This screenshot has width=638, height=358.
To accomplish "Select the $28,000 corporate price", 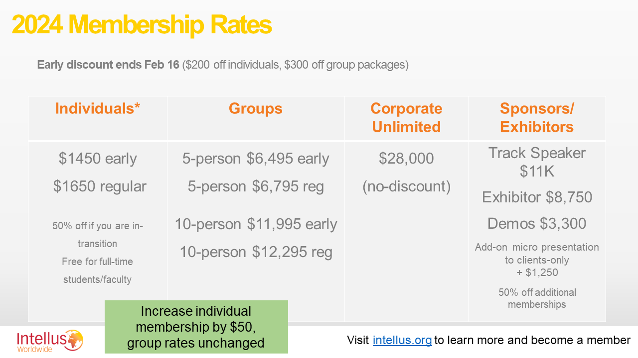I will point(406,159).
